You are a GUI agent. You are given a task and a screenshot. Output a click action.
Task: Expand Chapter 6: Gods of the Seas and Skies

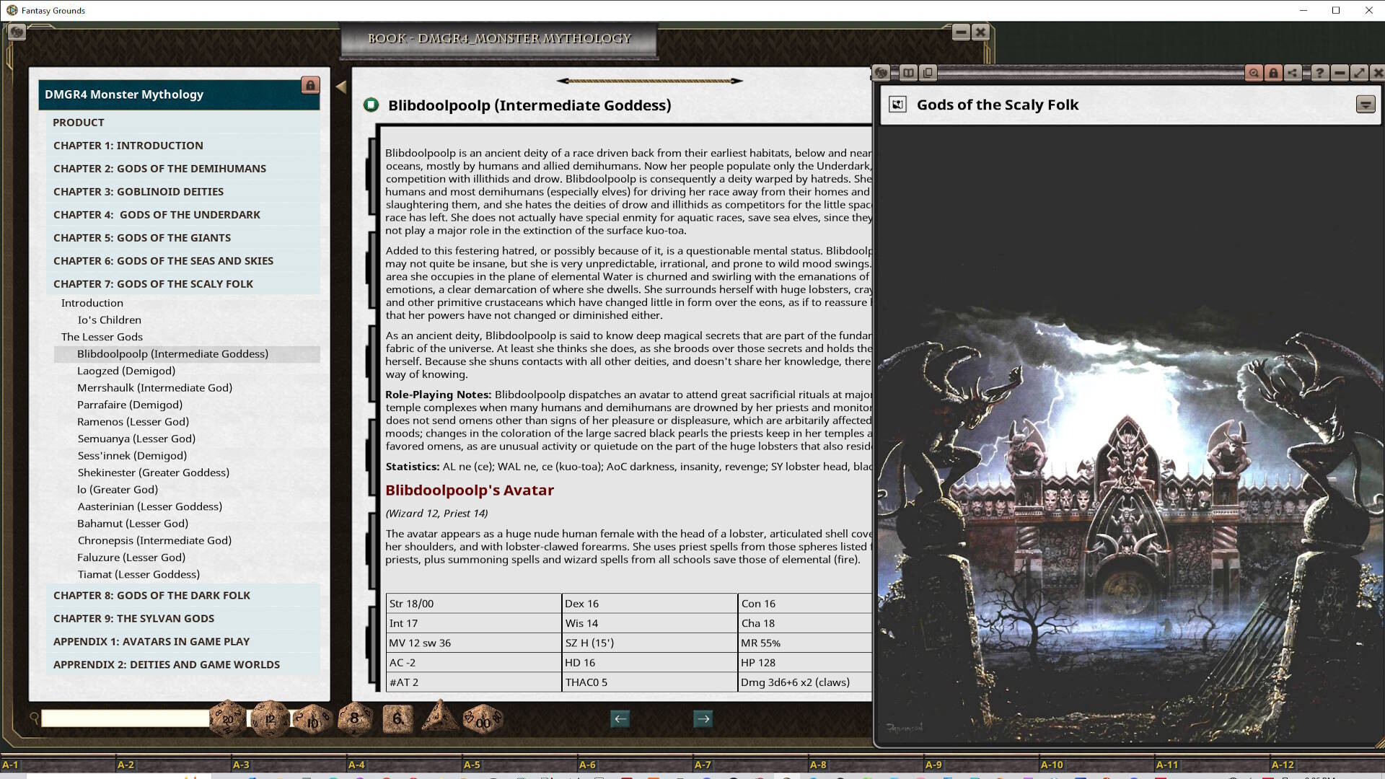click(x=183, y=261)
